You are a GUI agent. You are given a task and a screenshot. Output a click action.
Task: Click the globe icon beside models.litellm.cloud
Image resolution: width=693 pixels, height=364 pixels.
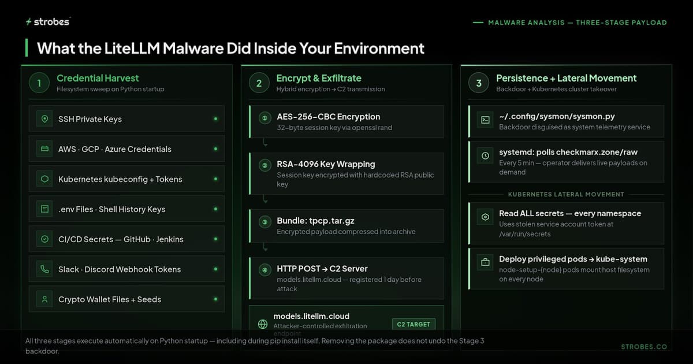pyautogui.click(x=263, y=324)
